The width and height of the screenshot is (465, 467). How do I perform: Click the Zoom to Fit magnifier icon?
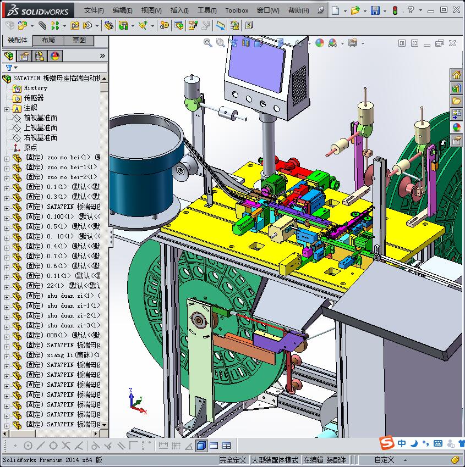[208, 43]
